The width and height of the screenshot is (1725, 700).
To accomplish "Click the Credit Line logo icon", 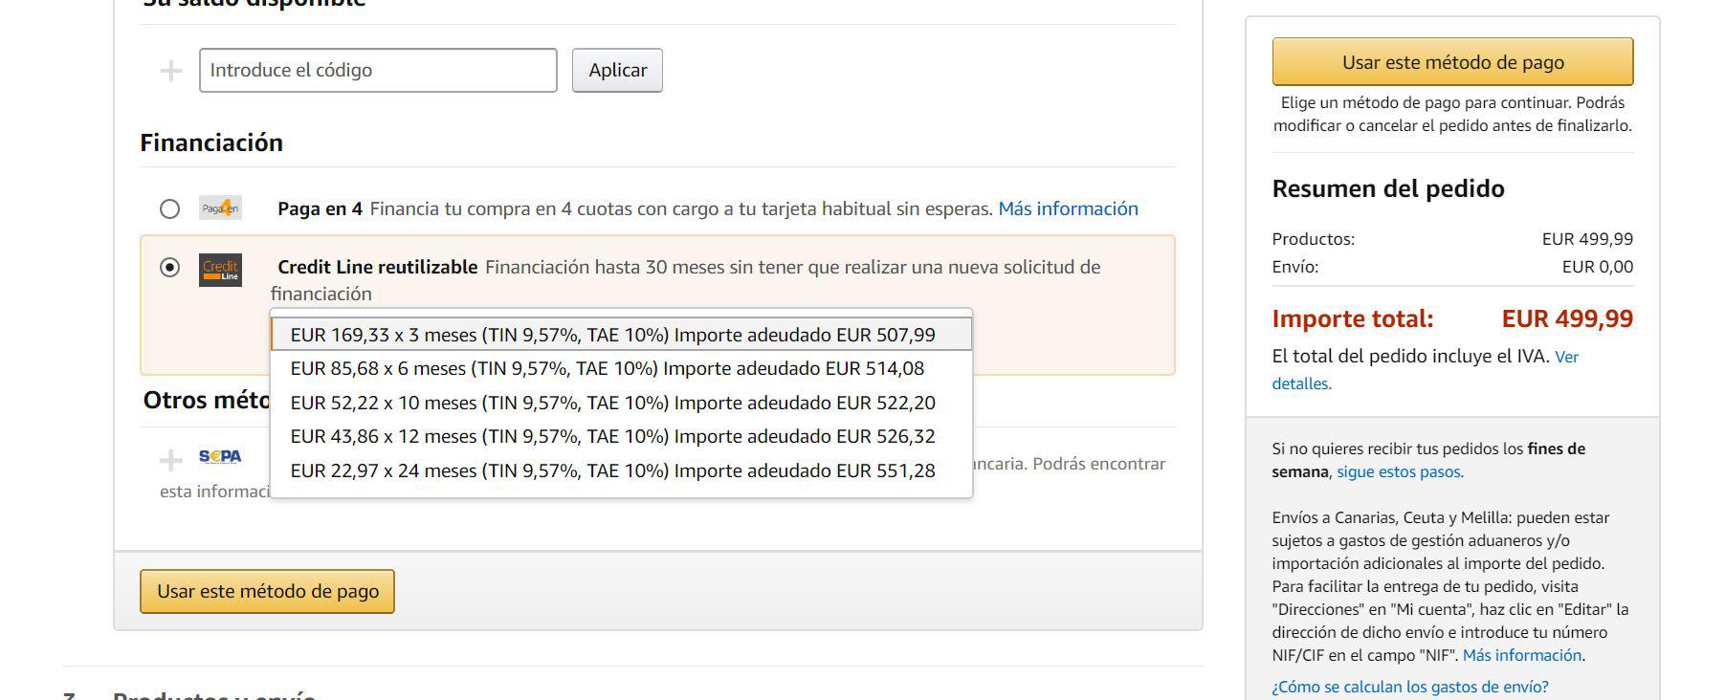I will [x=220, y=270].
